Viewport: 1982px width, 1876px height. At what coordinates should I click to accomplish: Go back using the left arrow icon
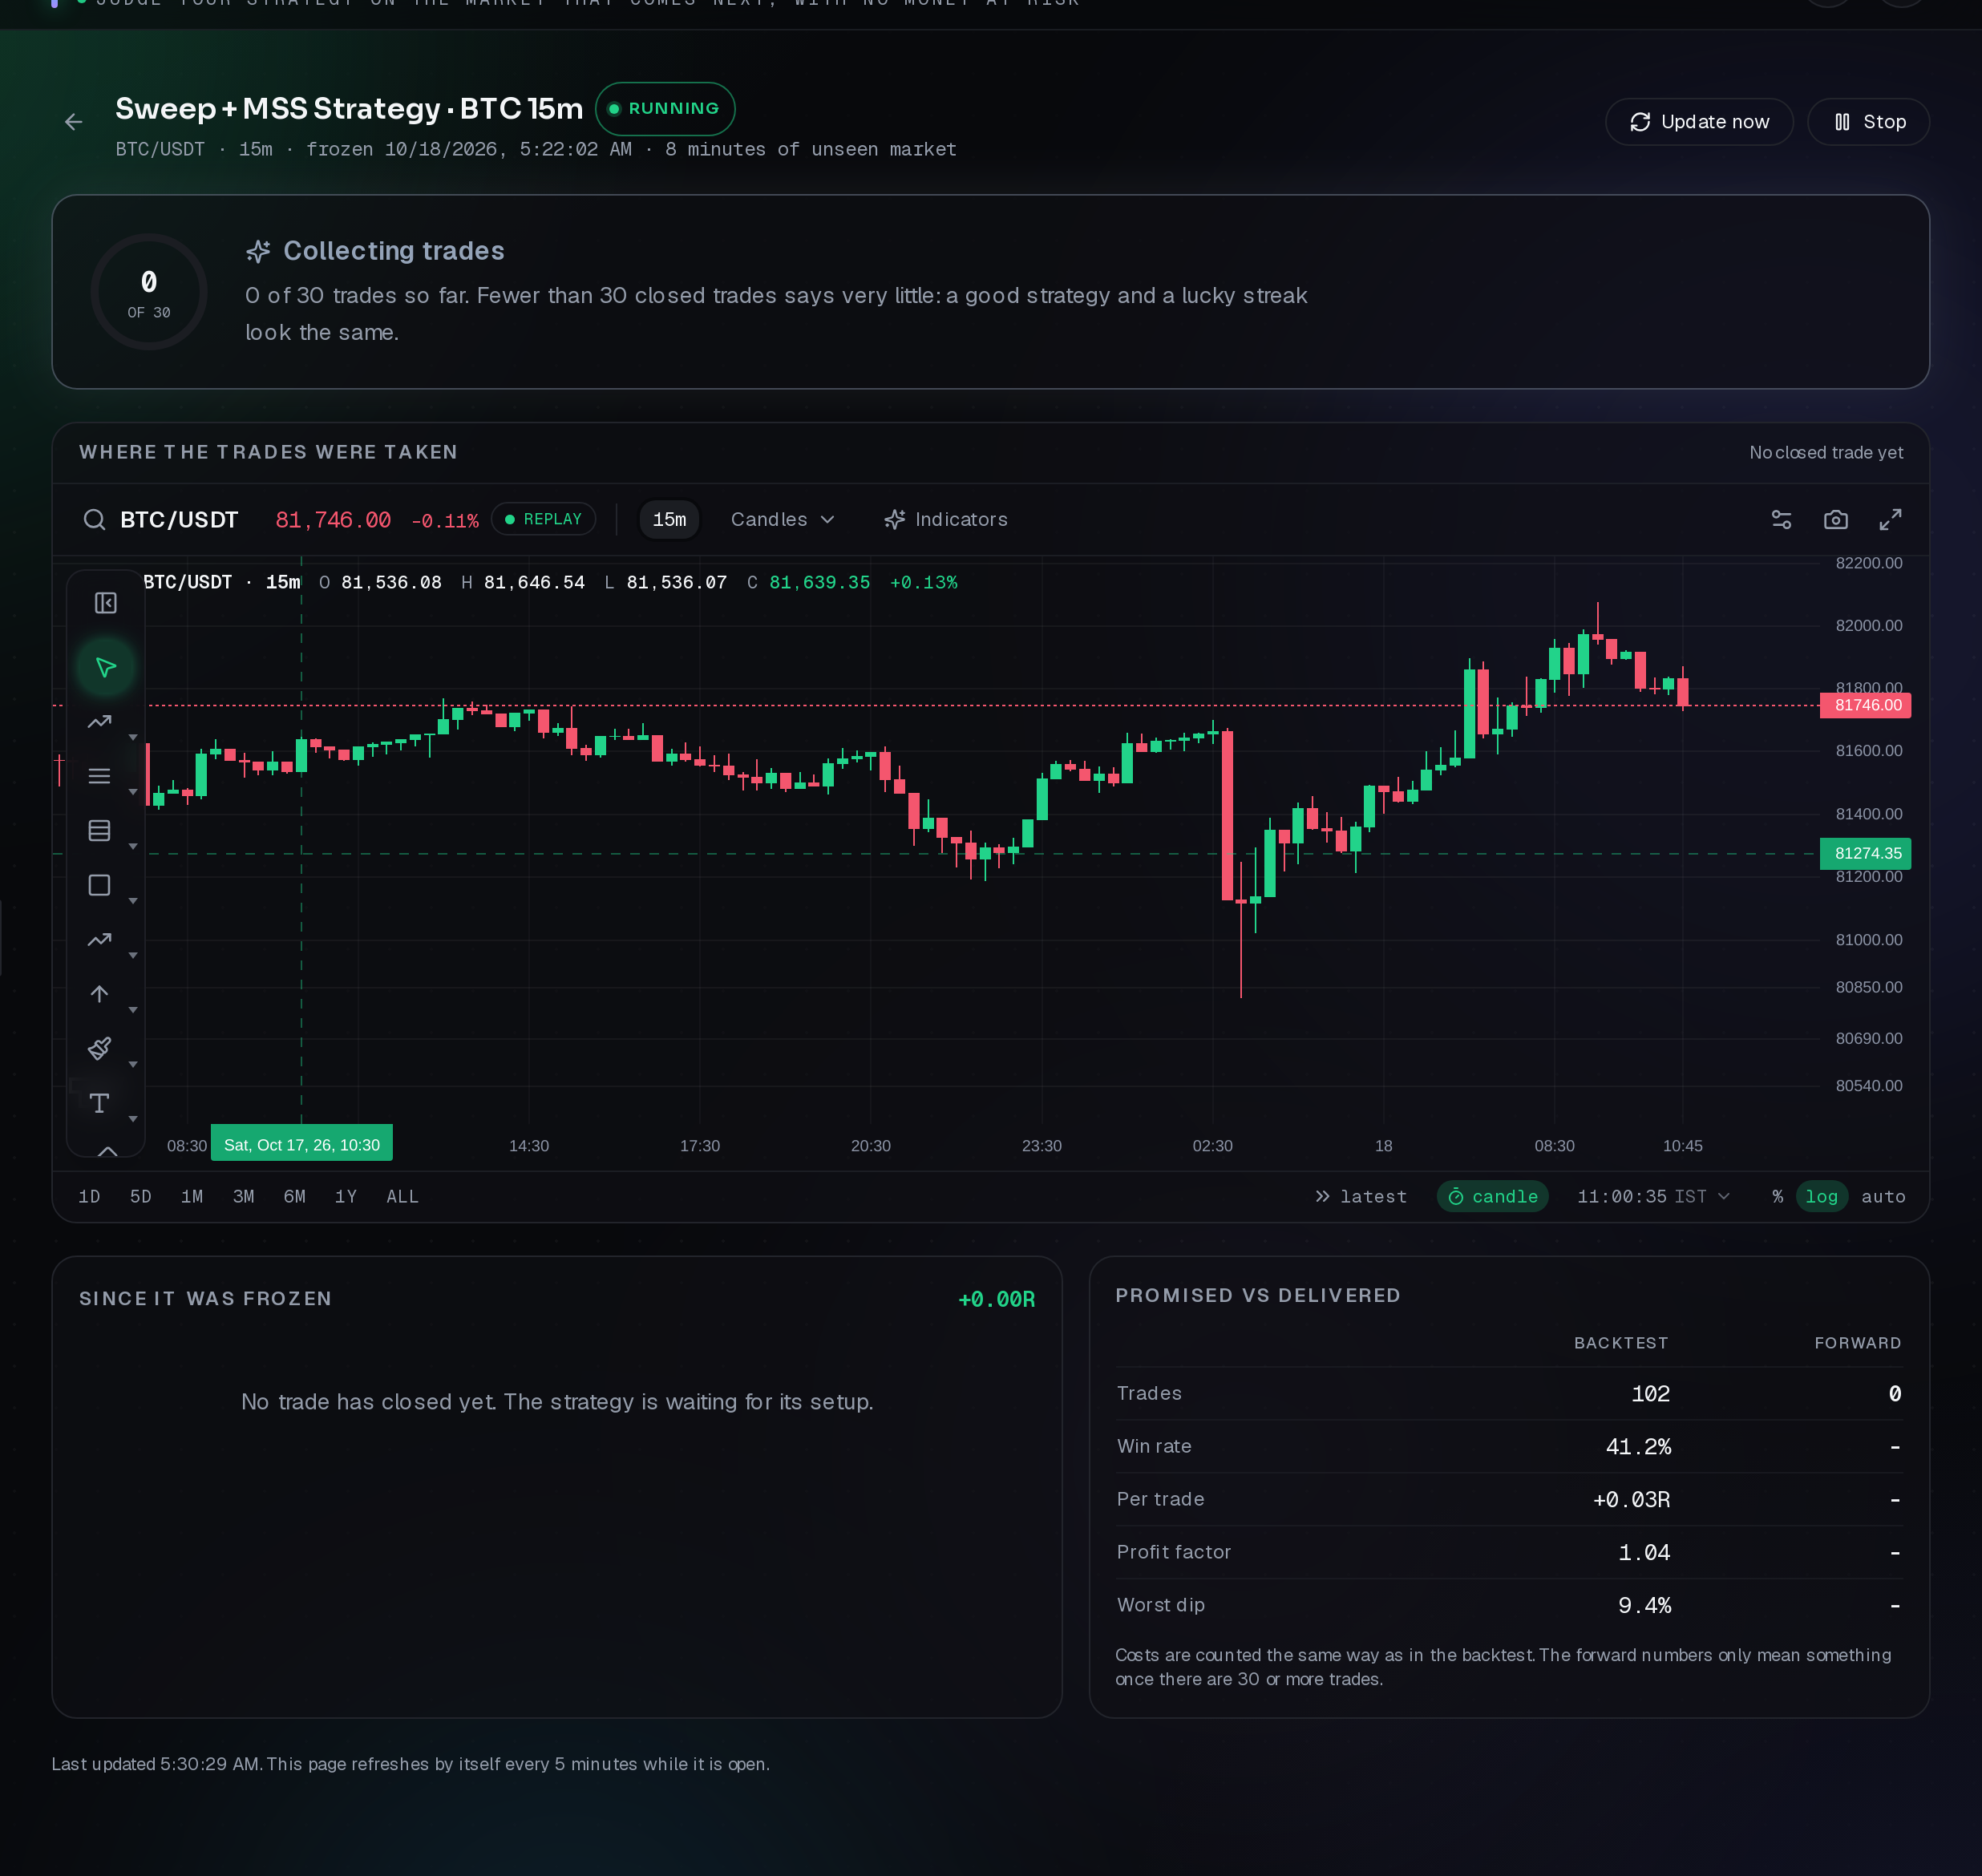point(73,122)
